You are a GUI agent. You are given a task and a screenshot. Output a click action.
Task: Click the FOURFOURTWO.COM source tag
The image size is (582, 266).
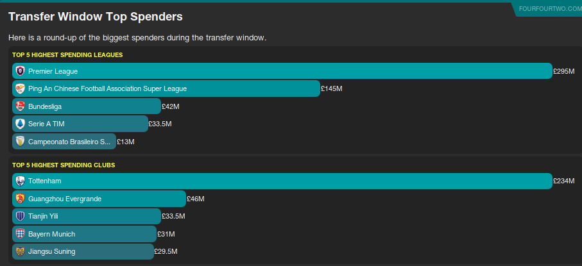pyautogui.click(x=549, y=8)
